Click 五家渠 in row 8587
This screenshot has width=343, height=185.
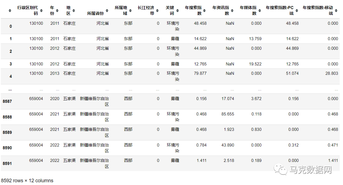pos(69,99)
